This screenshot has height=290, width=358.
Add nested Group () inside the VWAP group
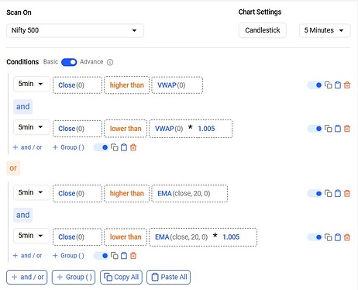click(68, 147)
